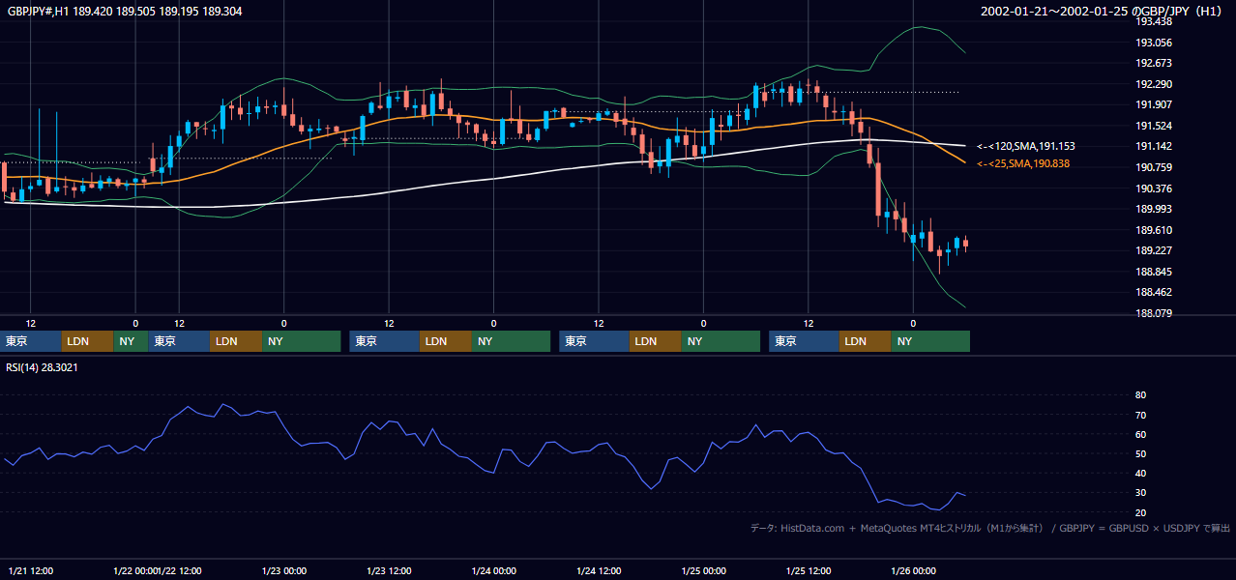
Task: Click RSI scale level 70
Action: pyautogui.click(x=1141, y=415)
